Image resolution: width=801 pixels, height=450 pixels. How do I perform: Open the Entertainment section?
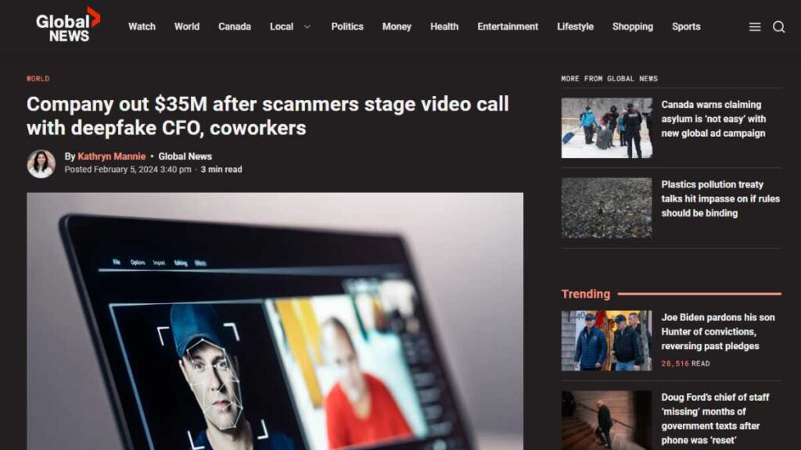pyautogui.click(x=507, y=27)
